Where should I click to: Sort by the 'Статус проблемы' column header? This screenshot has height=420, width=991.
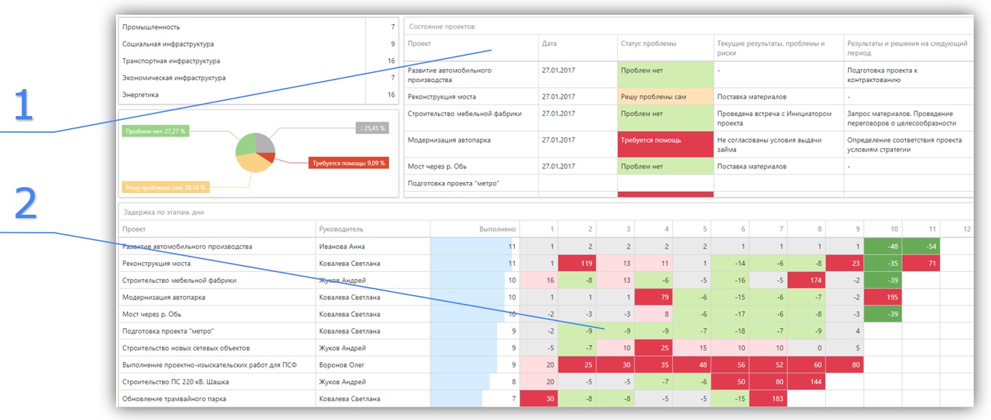point(649,44)
